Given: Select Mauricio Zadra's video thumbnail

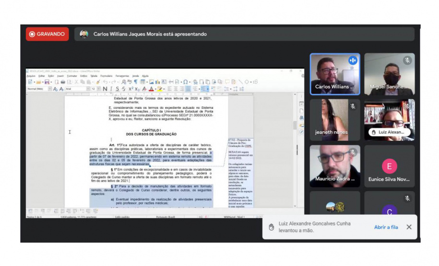Looking at the screenshot, I should pyautogui.click(x=334, y=166).
